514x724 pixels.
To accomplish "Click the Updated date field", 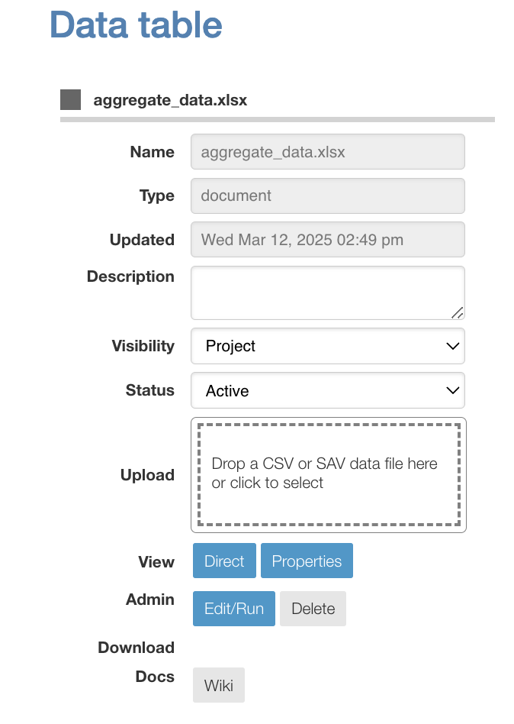I will 328,240.
